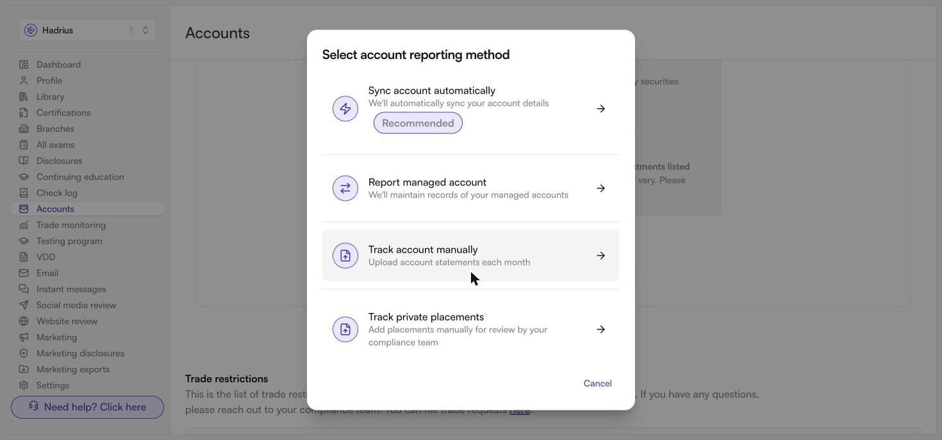Click the VDD document icon
942x440 pixels.
24,257
